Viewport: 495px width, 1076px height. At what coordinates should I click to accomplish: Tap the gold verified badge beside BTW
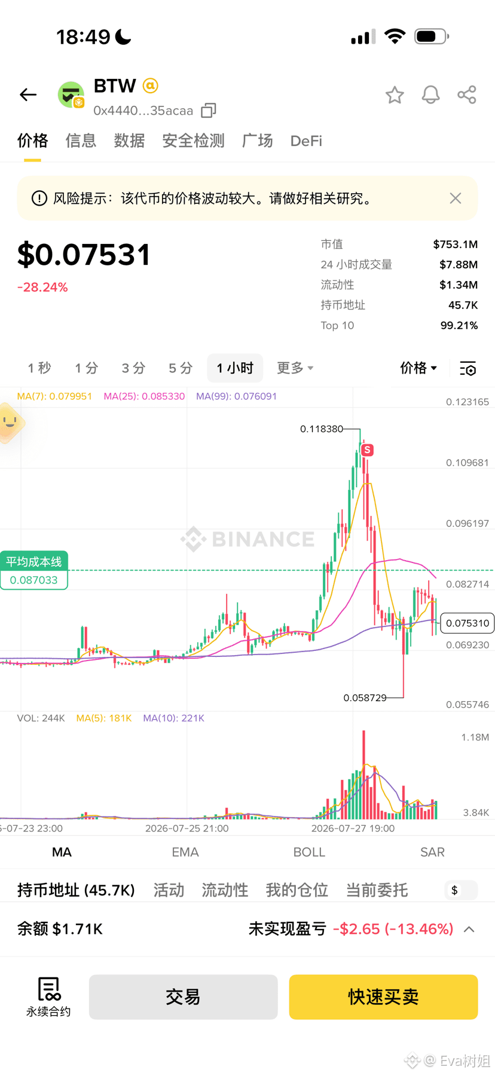151,86
